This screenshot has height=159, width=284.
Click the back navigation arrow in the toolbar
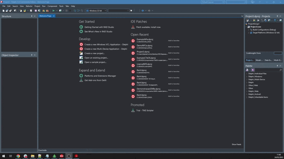pos(142,11)
